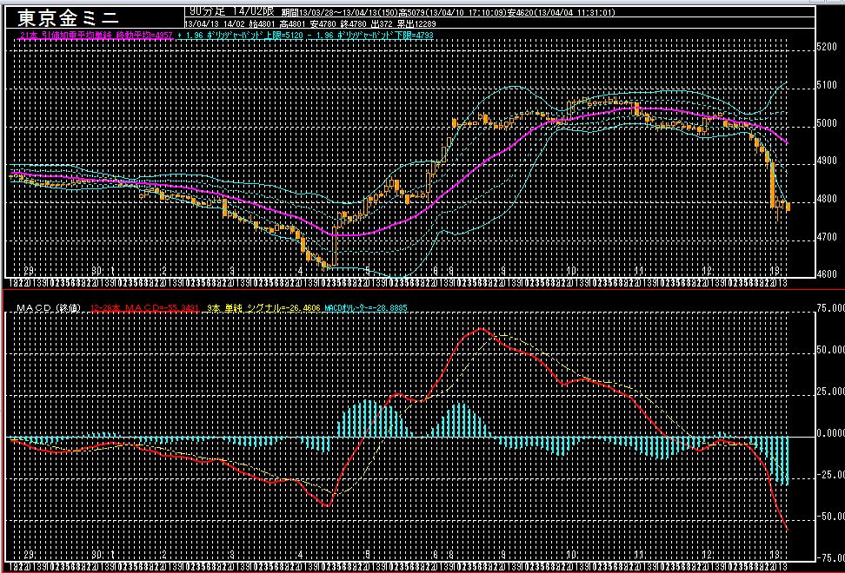Image resolution: width=845 pixels, height=573 pixels.
Task: Click date marker 9 in MACD panel
Action: pos(503,555)
